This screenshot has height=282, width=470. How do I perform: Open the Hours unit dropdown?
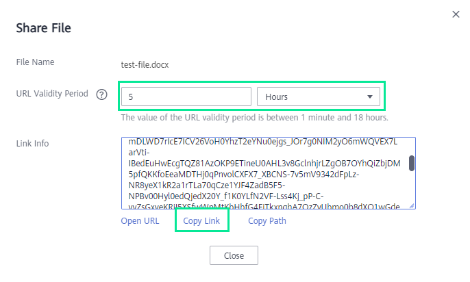pos(318,97)
